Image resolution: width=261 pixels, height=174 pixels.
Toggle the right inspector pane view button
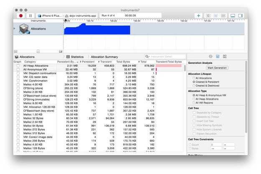(x=241, y=15)
